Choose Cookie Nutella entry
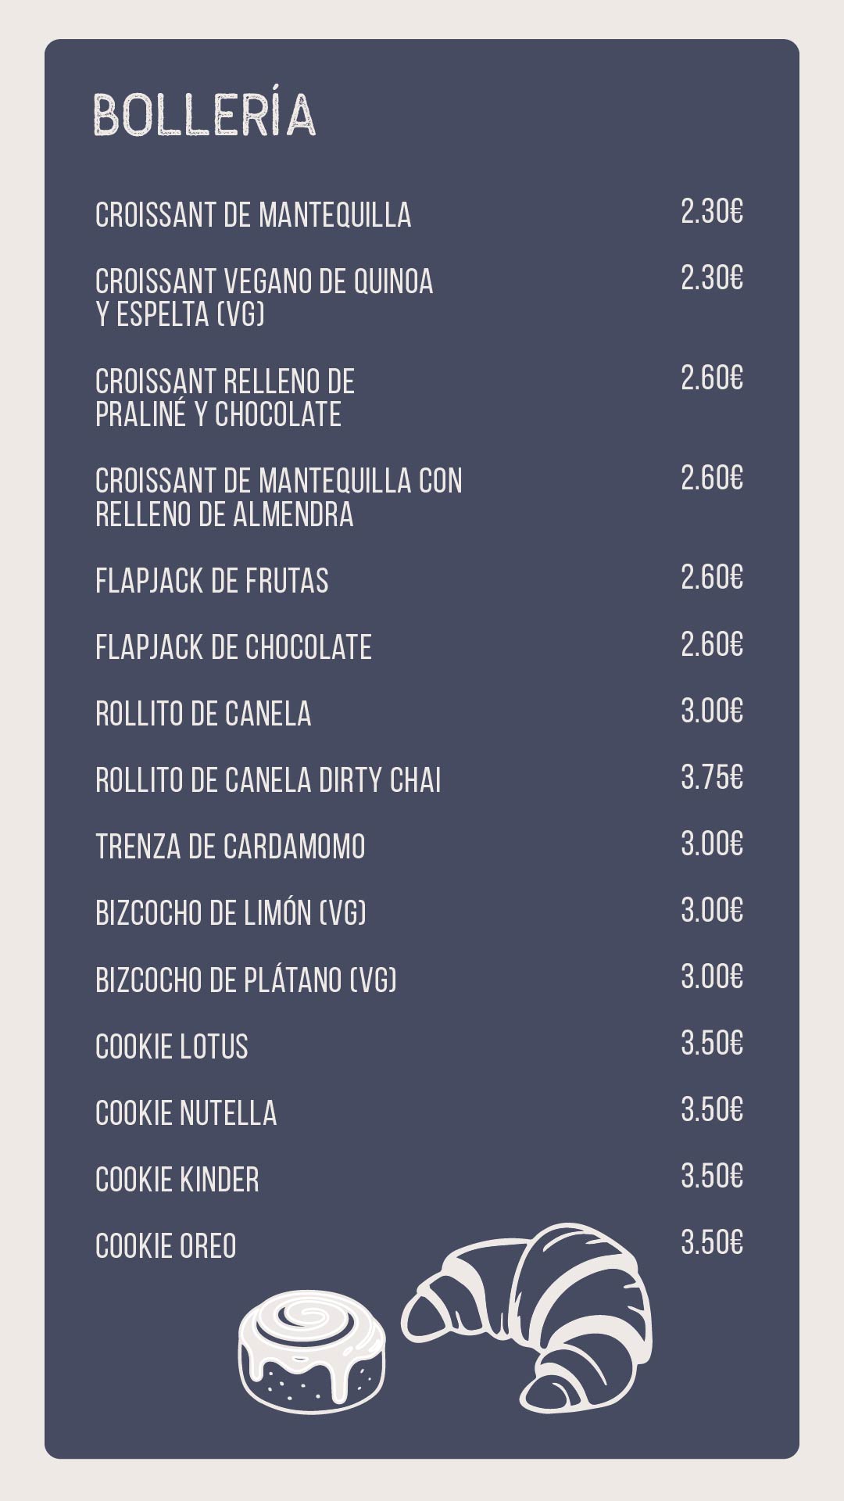 [186, 1113]
